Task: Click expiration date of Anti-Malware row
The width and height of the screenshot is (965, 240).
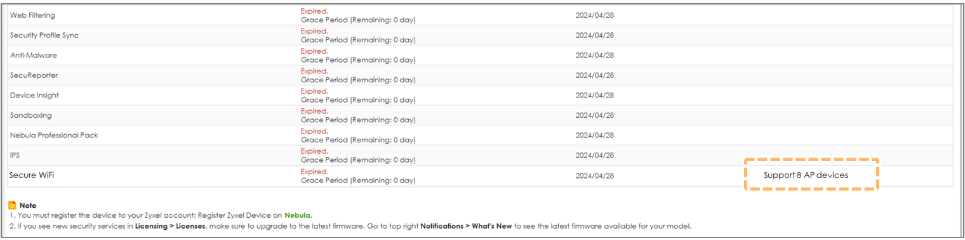Action: click(x=595, y=55)
